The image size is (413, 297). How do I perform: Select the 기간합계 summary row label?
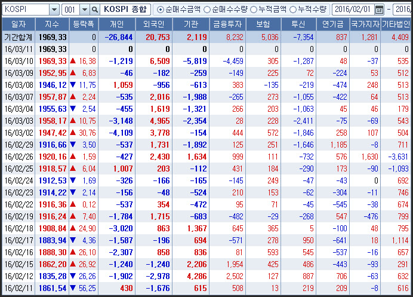click(x=18, y=37)
